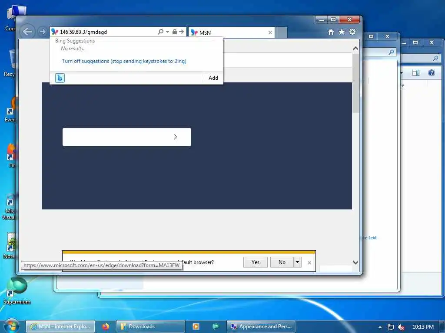
Task: Open Downloads taskbar button
Action: pos(150,326)
